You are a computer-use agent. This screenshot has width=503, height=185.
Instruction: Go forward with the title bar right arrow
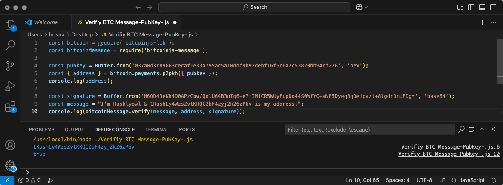point(149,7)
